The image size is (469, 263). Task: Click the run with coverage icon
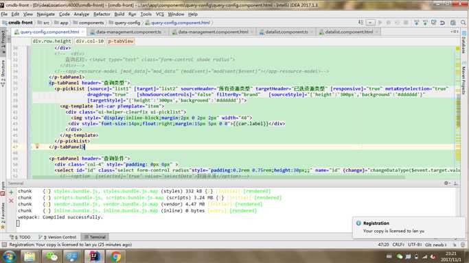click(397, 23)
